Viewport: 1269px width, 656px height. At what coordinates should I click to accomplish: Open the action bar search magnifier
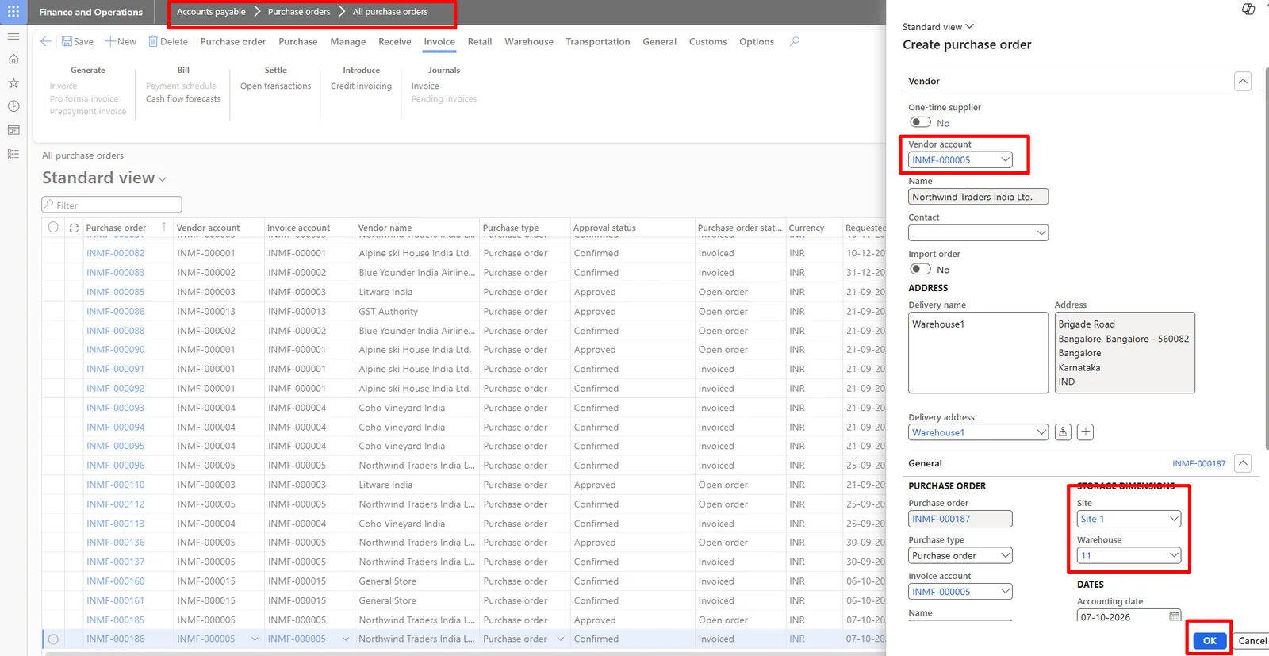click(795, 41)
